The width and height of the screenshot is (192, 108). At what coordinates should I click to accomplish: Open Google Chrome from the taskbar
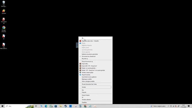tap(85, 106)
